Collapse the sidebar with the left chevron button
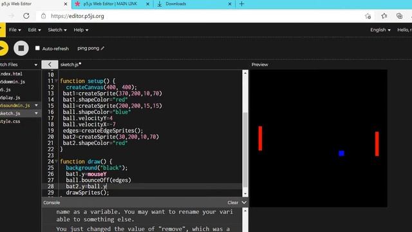The image size is (412, 232). pyautogui.click(x=50, y=64)
